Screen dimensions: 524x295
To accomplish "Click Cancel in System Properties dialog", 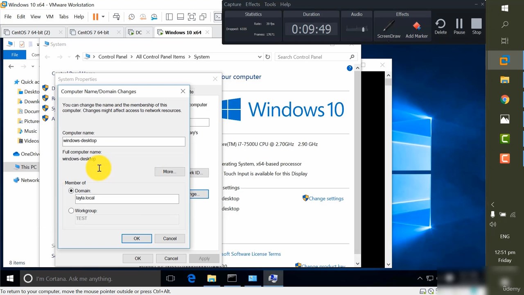I will click(x=171, y=259).
